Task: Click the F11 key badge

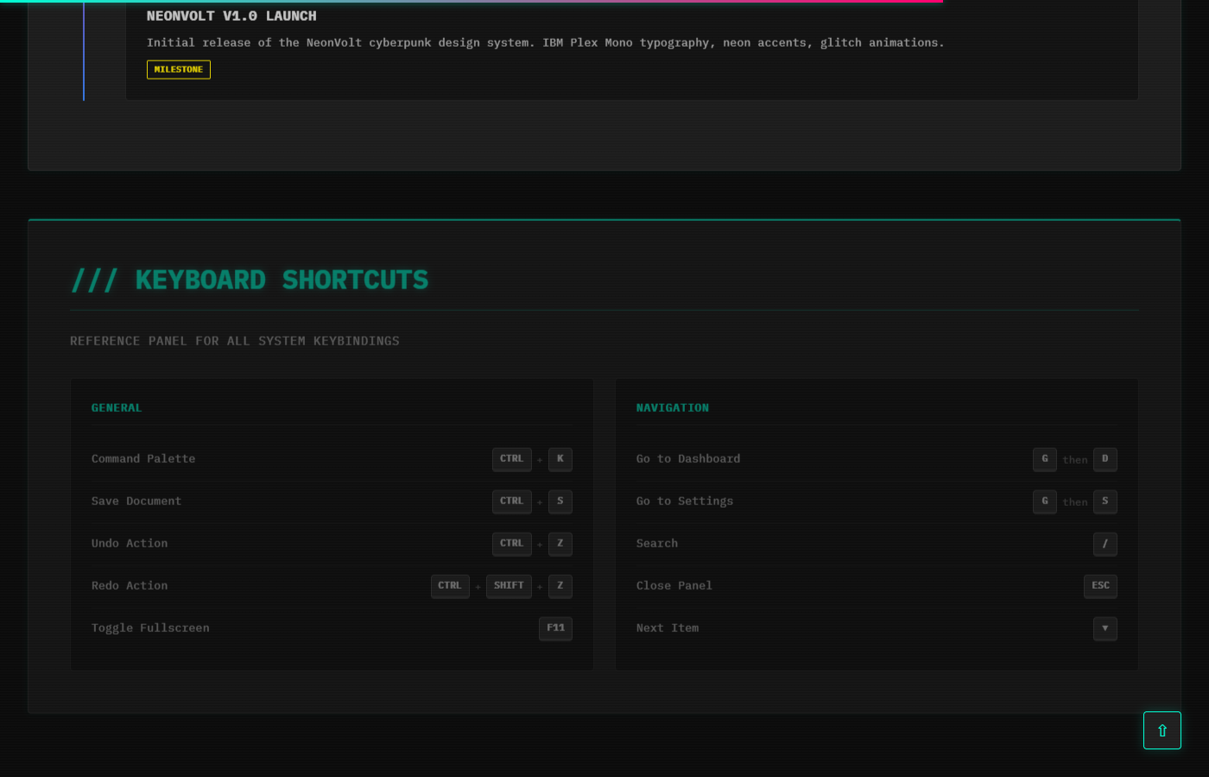Action: pyautogui.click(x=555, y=629)
